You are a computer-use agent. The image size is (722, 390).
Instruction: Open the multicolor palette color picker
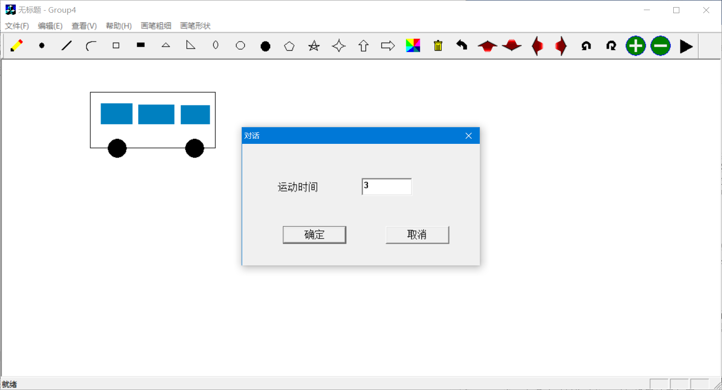pyautogui.click(x=413, y=46)
